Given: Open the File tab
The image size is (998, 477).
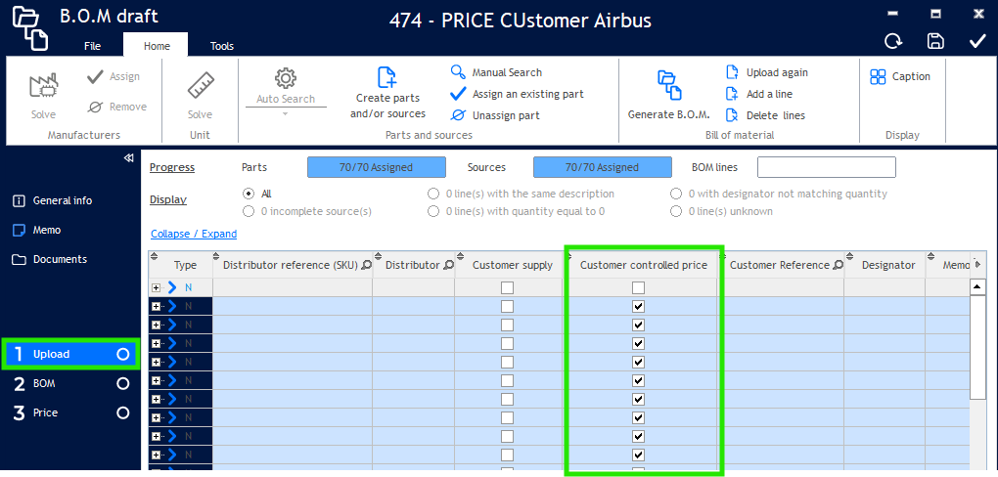Looking at the screenshot, I should (x=92, y=46).
